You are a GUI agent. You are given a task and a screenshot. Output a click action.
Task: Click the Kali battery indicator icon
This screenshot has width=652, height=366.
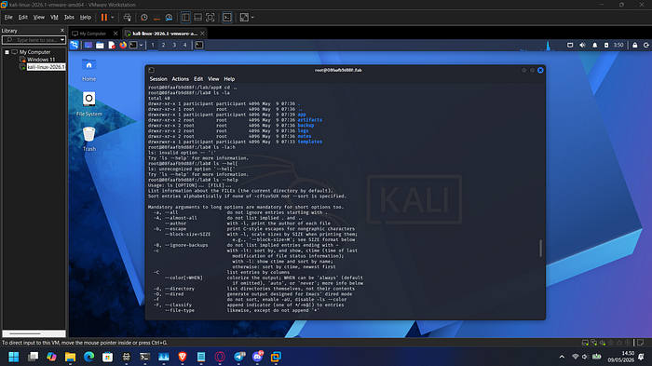pyautogui.click(x=606, y=45)
